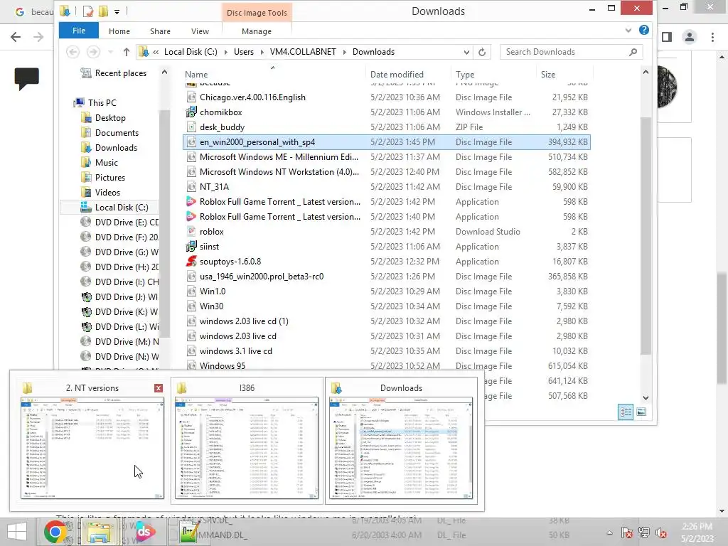
Task: Click the Users breadcrumb segment
Action: (244, 52)
